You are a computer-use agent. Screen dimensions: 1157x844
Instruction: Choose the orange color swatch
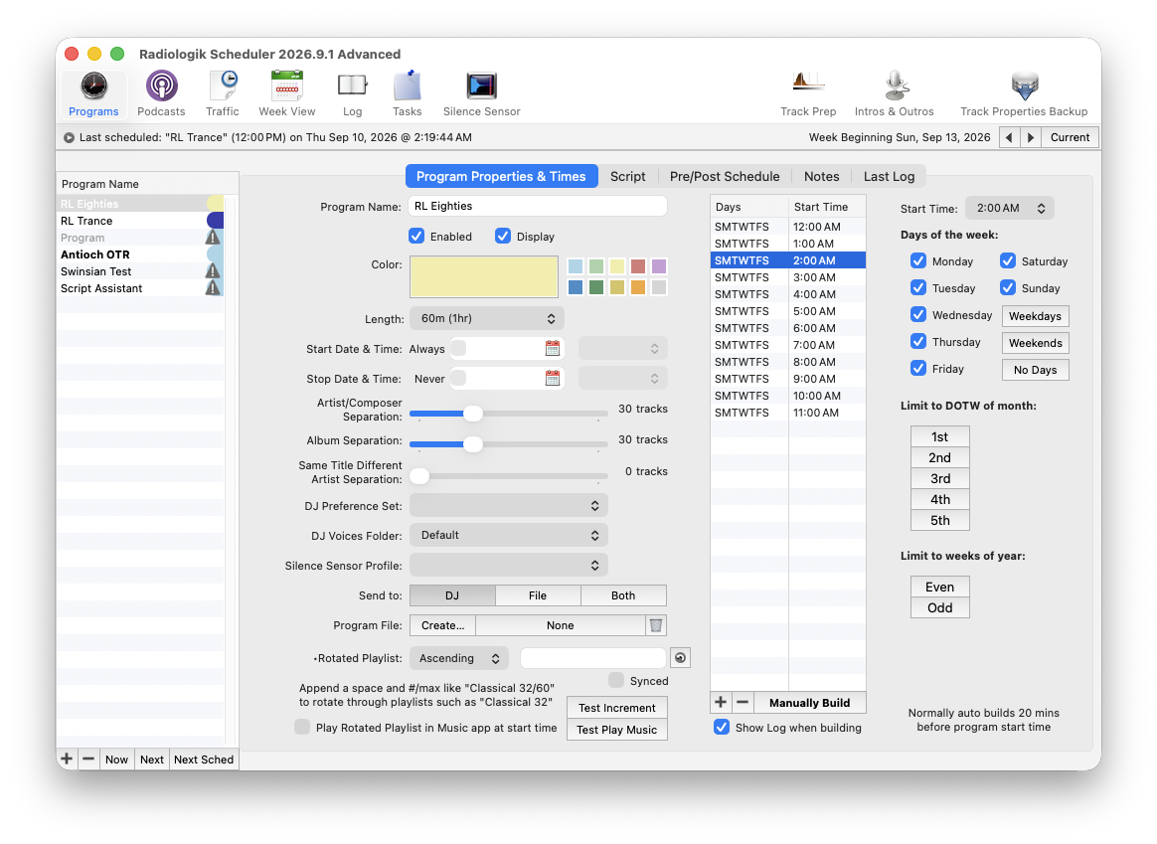pyautogui.click(x=637, y=287)
